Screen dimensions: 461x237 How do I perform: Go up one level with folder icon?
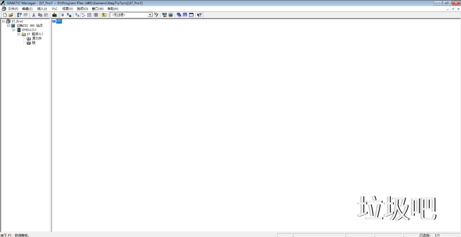point(104,15)
